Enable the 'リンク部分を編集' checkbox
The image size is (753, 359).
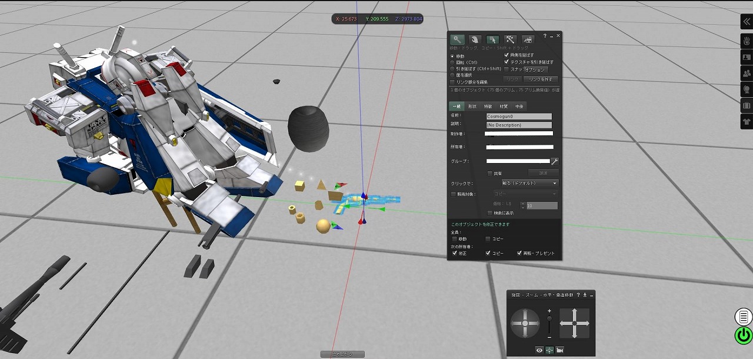pos(452,82)
